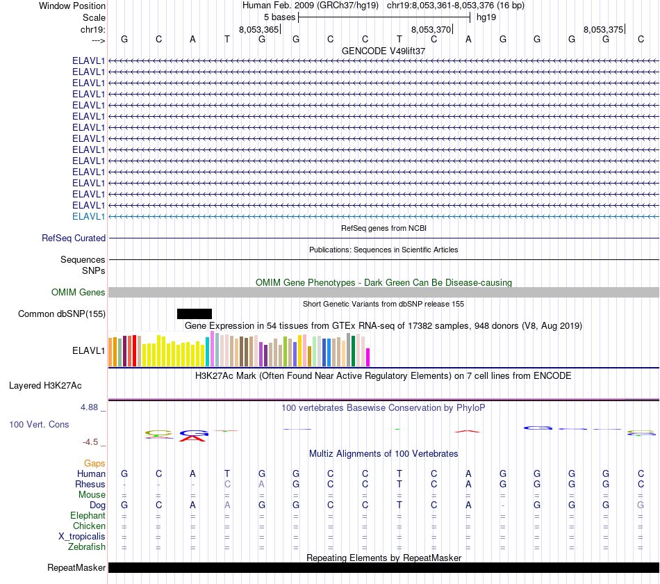Viewport: 660px width, 584px height.
Task: Click the light-blue bottom ELAVL1 transcript label
Action: 88,217
